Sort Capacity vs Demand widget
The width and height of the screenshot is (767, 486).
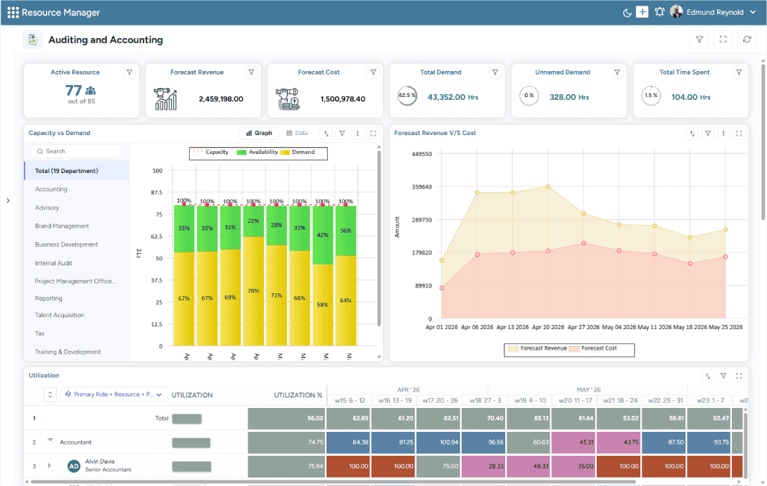click(327, 133)
